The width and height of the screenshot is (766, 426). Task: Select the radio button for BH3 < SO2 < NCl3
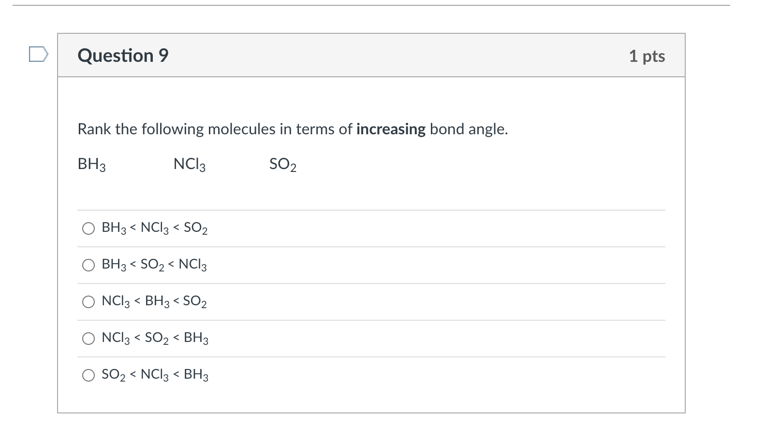[88, 265]
